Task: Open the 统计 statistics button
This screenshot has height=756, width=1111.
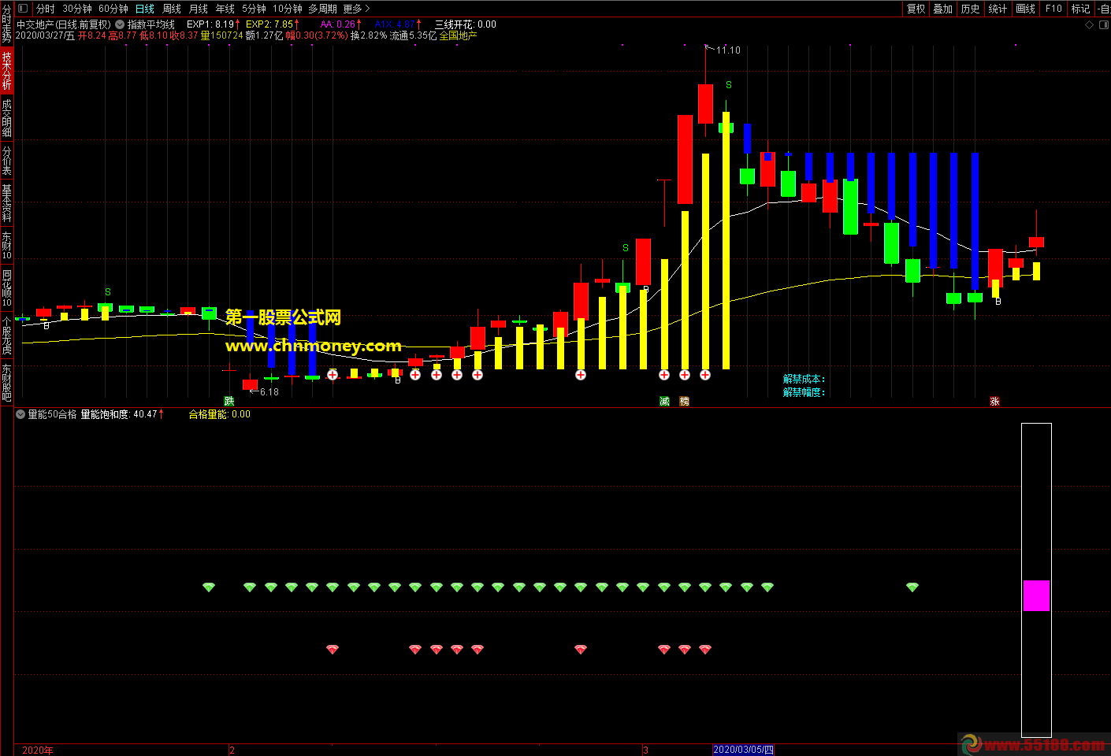Action: [998, 9]
